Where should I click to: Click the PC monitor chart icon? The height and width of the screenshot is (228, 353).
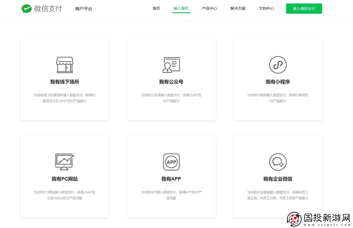click(x=64, y=162)
